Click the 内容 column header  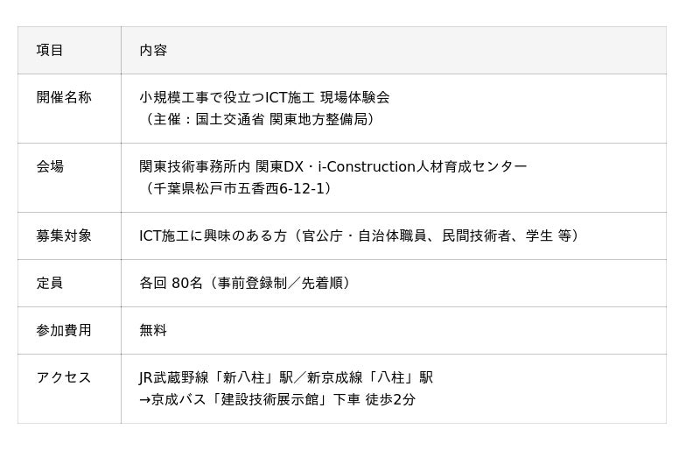click(x=153, y=51)
